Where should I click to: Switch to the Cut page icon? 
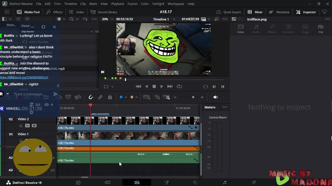108,183
